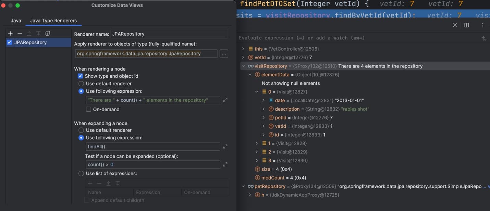This screenshot has height=211, width=490.
Task: Expand the petRepository node
Action: click(243, 186)
